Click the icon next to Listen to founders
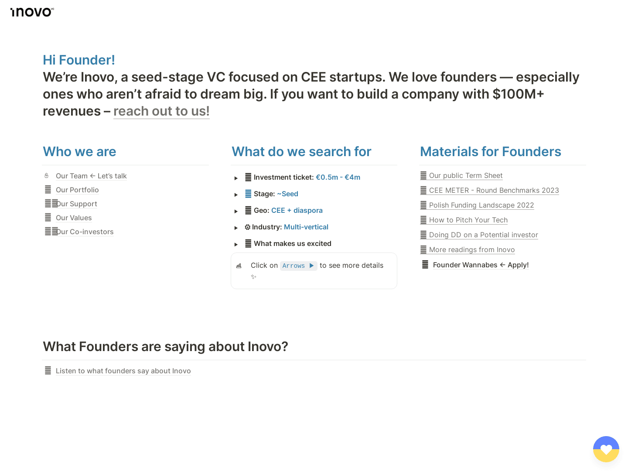This screenshot has height=471, width=628. point(48,371)
